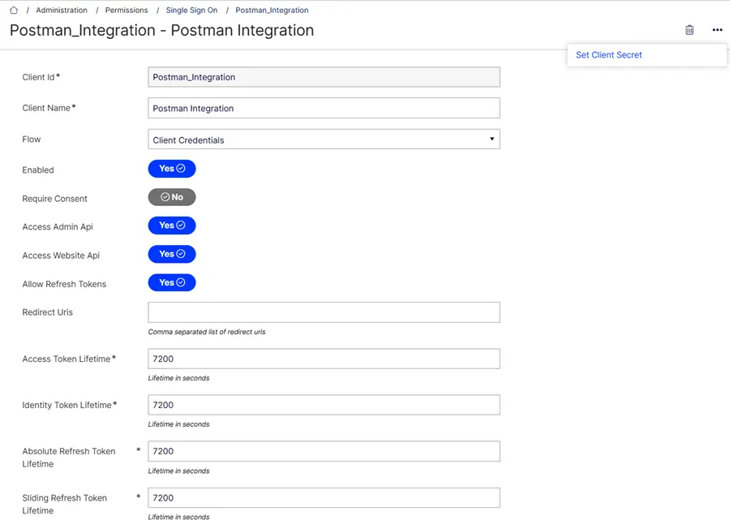
Task: Click the Flow field label
Action: (31, 140)
